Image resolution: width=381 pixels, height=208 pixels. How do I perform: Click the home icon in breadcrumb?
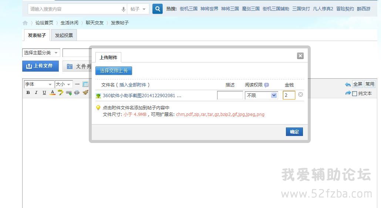25,23
